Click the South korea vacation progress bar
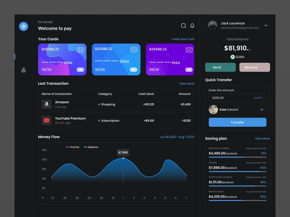Screen dimensions: 290x217 pyautogui.click(x=238, y=186)
